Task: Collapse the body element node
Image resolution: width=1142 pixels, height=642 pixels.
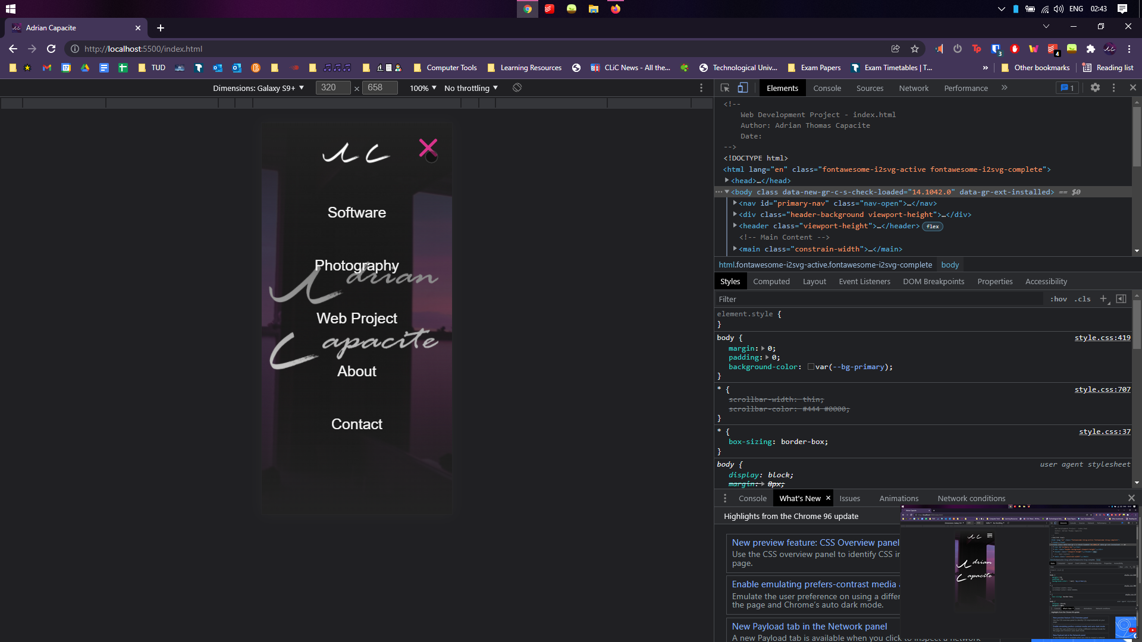Action: pos(727,191)
